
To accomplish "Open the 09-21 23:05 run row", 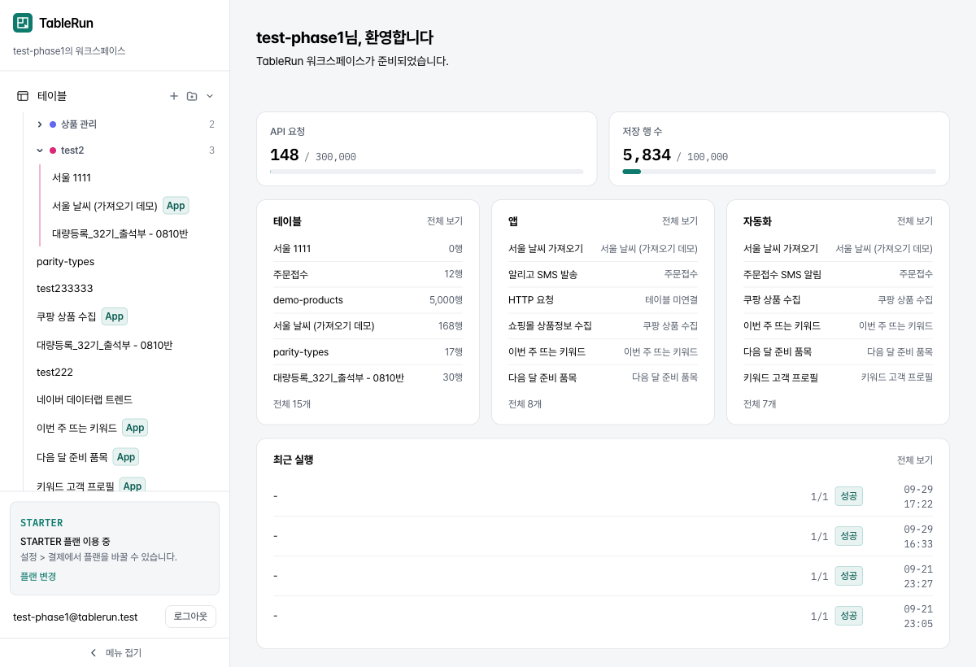I will point(603,616).
